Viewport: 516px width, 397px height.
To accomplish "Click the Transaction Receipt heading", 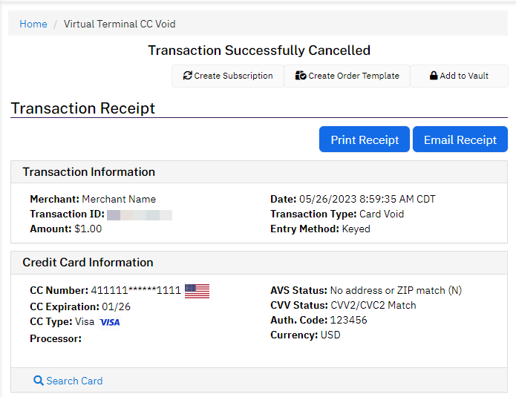I will point(83,108).
